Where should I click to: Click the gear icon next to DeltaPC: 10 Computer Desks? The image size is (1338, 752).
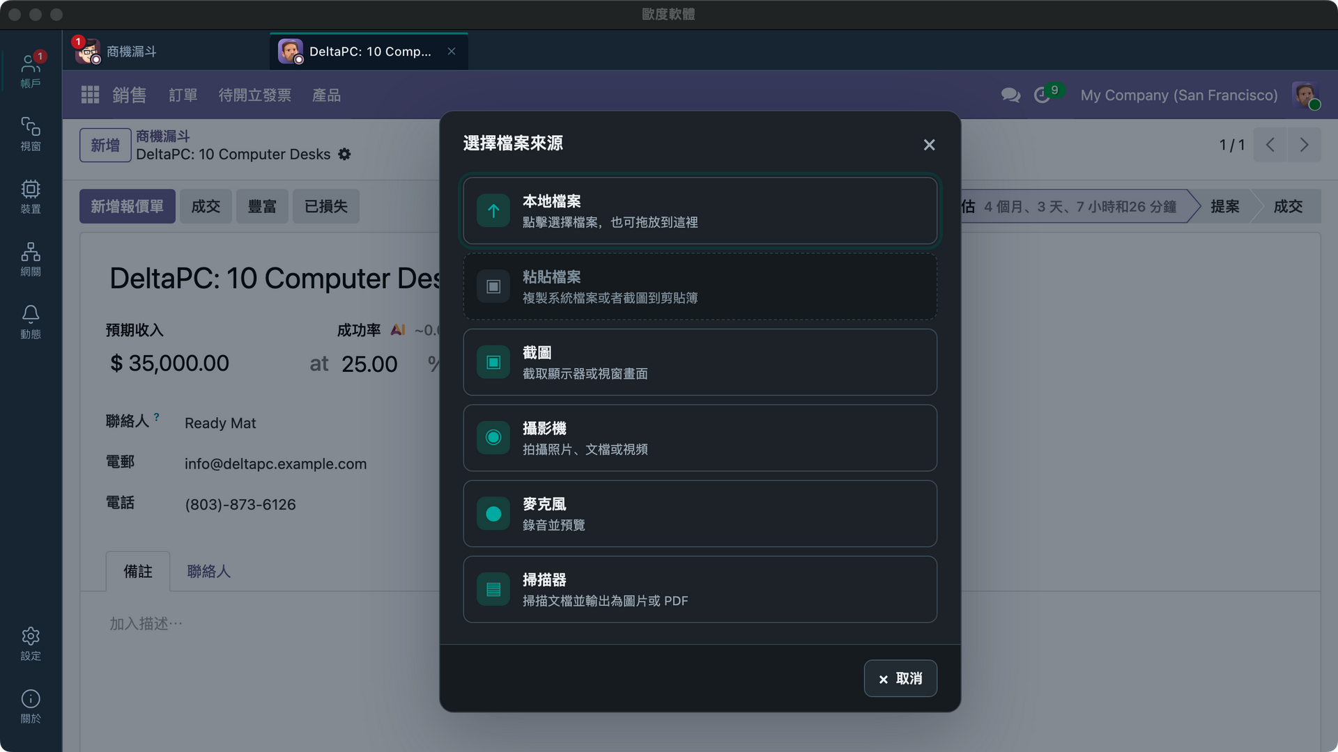point(344,154)
